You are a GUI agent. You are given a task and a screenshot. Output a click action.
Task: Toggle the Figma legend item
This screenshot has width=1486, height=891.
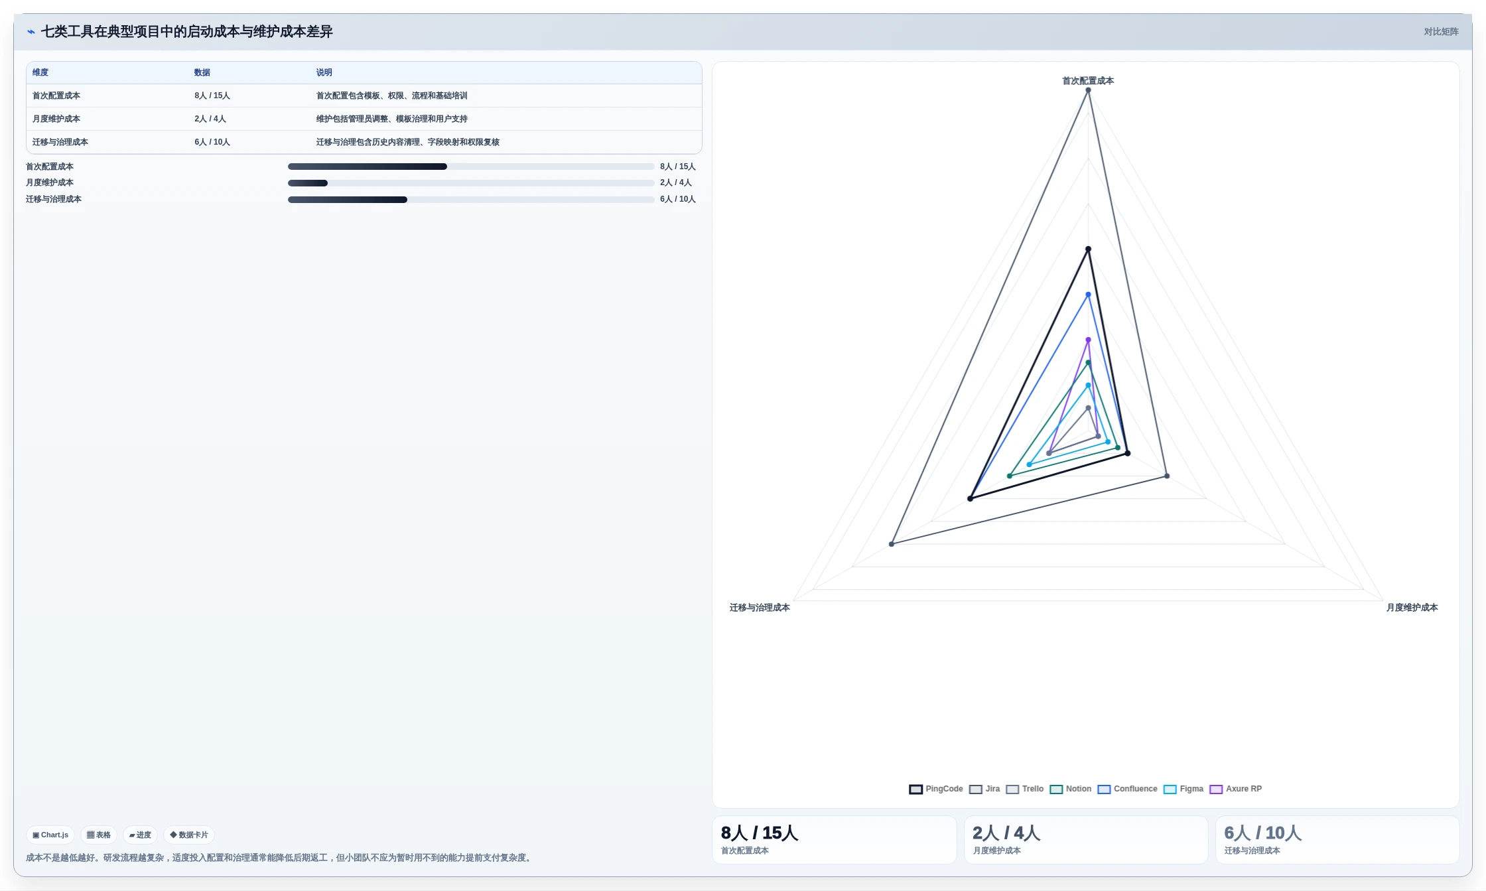(1183, 789)
